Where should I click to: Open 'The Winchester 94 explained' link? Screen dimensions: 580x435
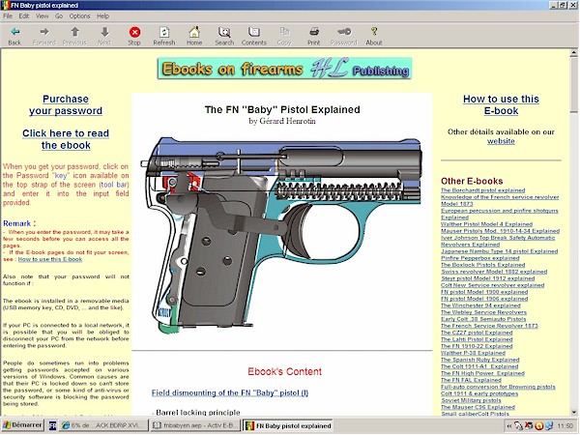[x=480, y=305]
